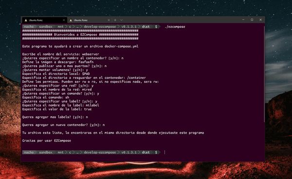This screenshot has height=179, width=292.
Task: Close the inactive Ubuntu Rulez tab
Action: [109, 20]
